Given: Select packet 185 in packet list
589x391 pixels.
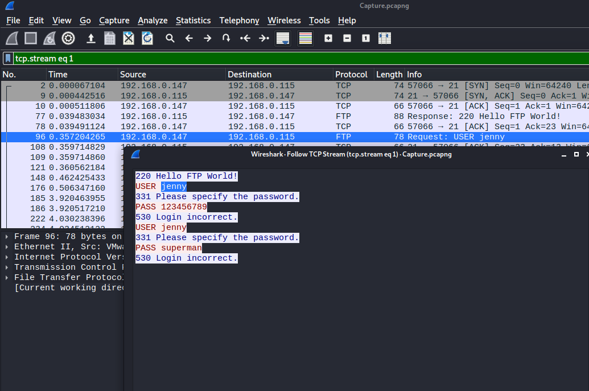Looking at the screenshot, I should 63,198.
